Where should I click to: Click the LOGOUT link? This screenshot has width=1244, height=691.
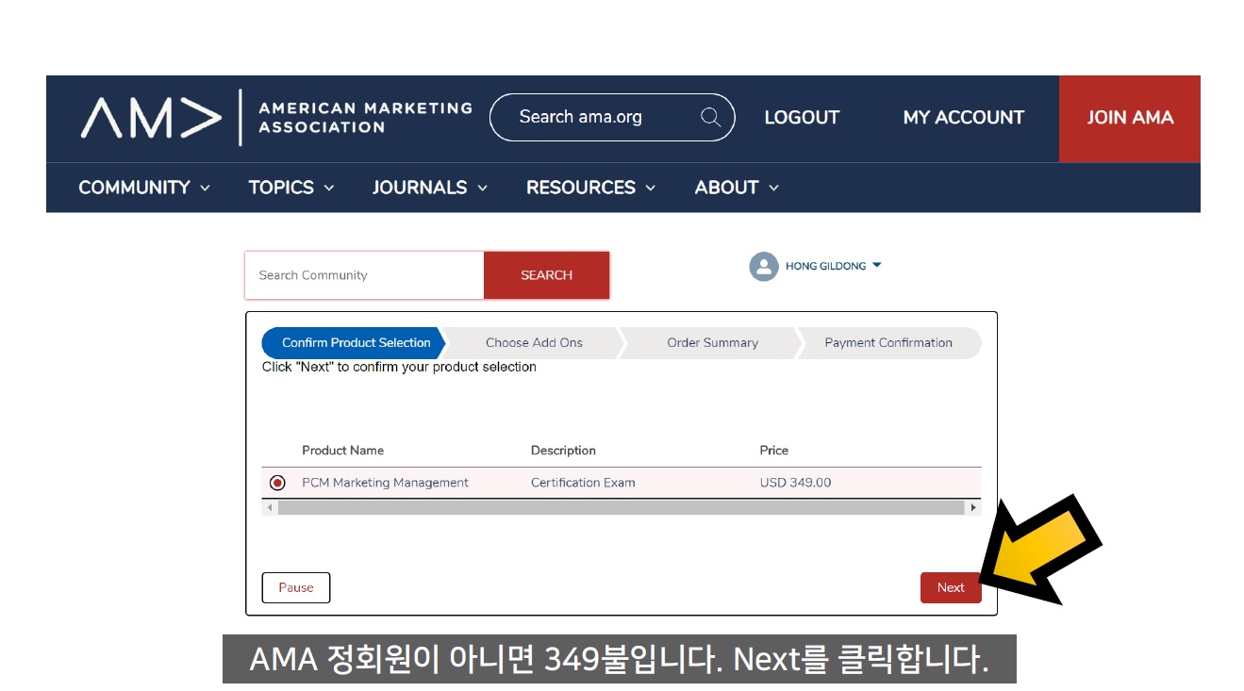pos(802,118)
